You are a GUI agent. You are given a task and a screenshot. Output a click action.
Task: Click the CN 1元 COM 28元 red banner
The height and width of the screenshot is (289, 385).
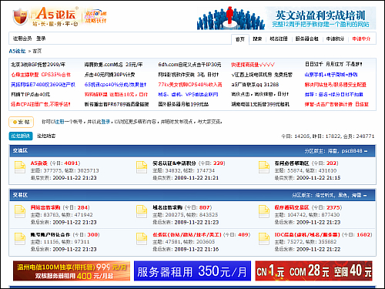point(313,271)
